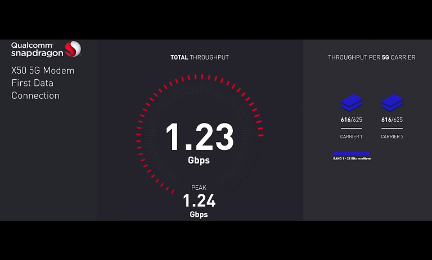Click the X50 5G Modem title text
The width and height of the screenshot is (432, 260).
point(43,71)
